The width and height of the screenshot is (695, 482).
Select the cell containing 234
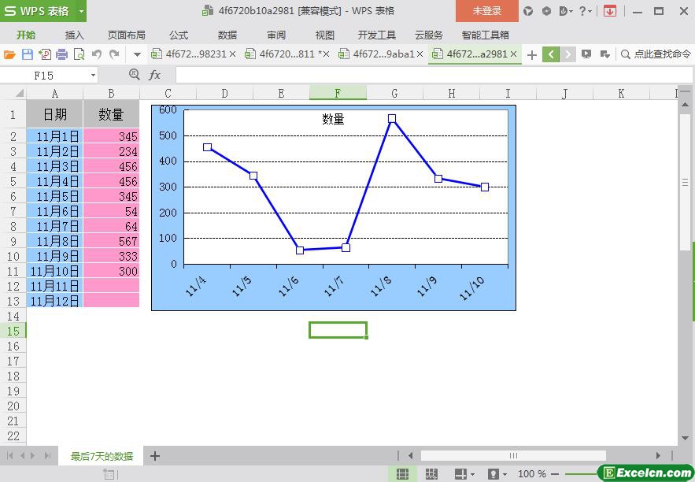pos(111,151)
